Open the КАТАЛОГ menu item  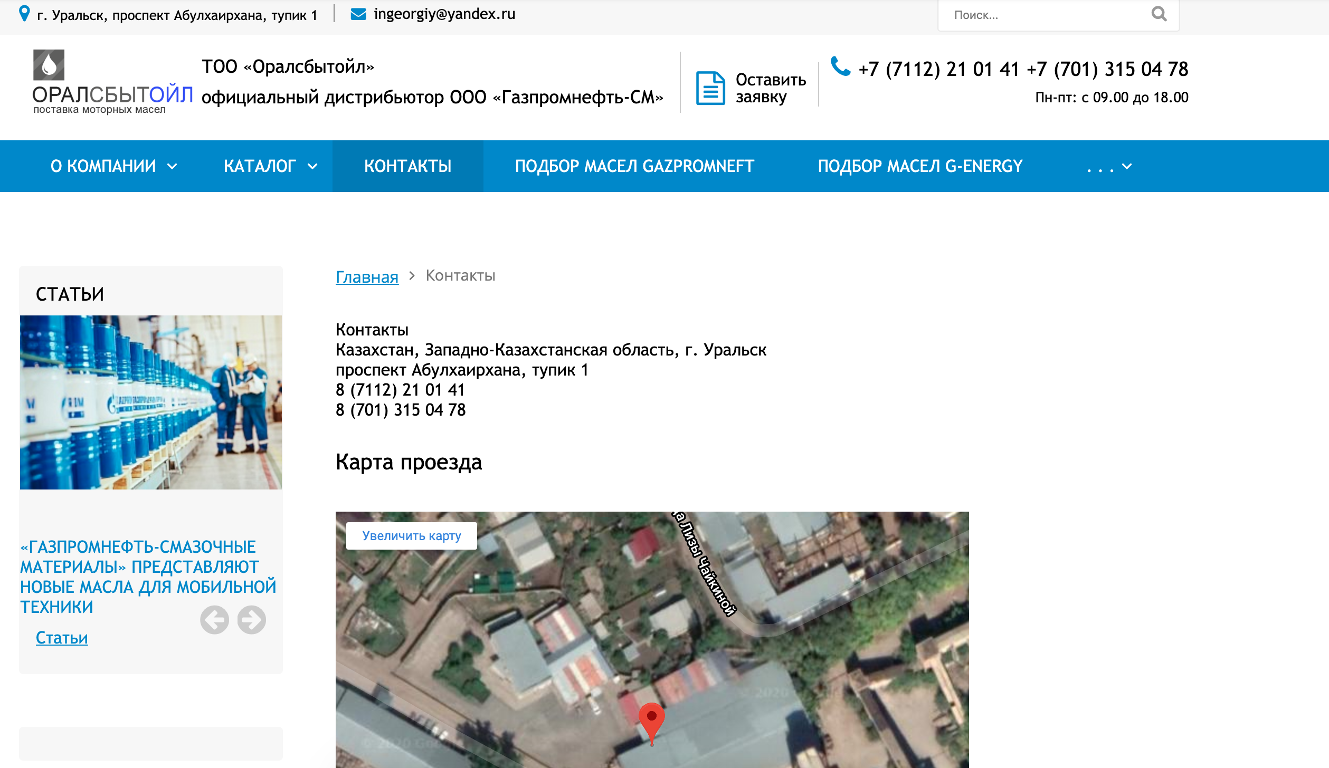[260, 166]
